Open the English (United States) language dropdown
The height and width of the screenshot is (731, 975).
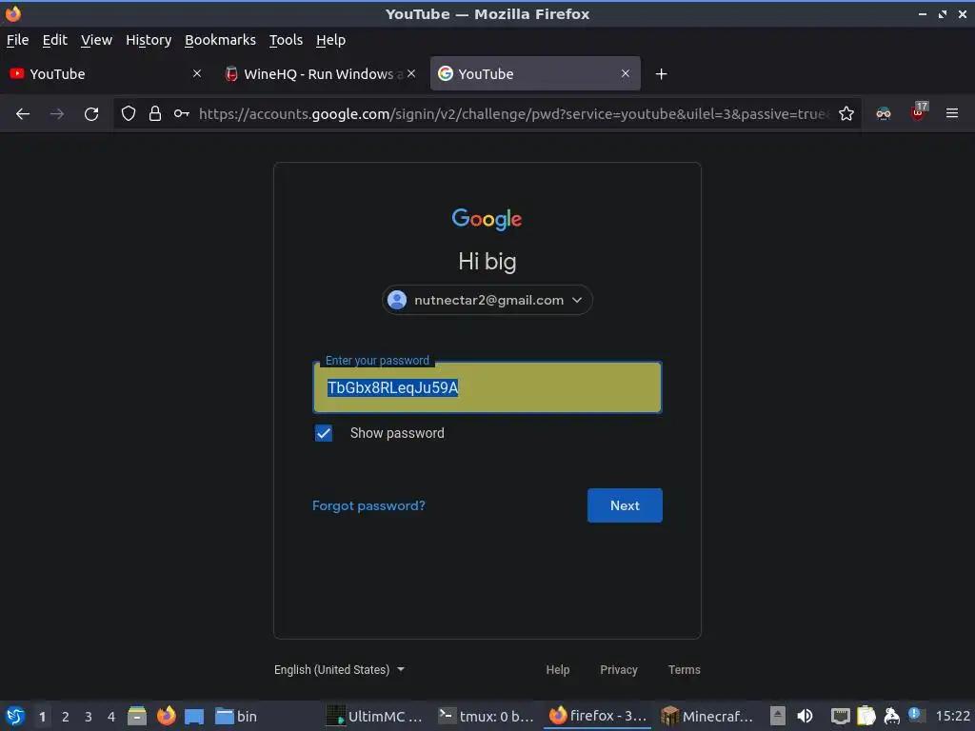click(340, 669)
